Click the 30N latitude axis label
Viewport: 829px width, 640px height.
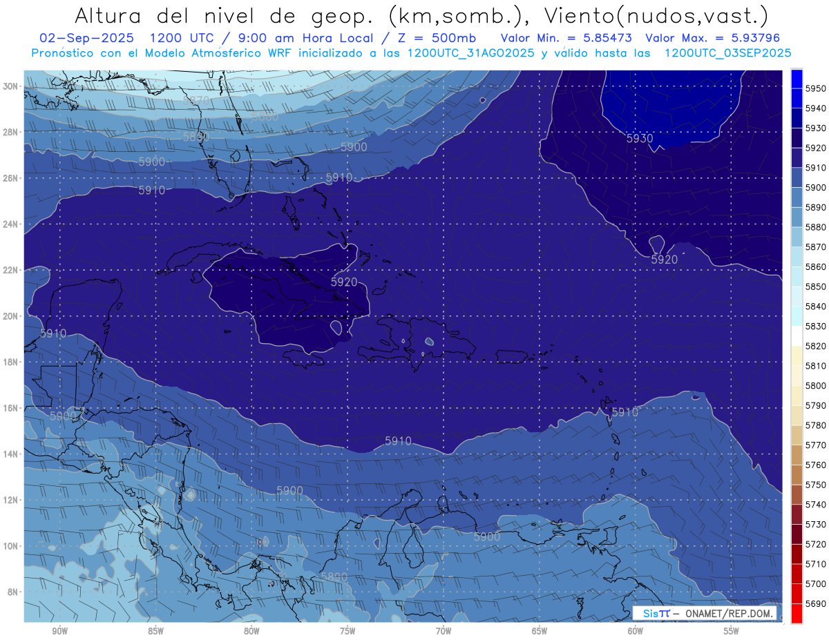pos(10,86)
